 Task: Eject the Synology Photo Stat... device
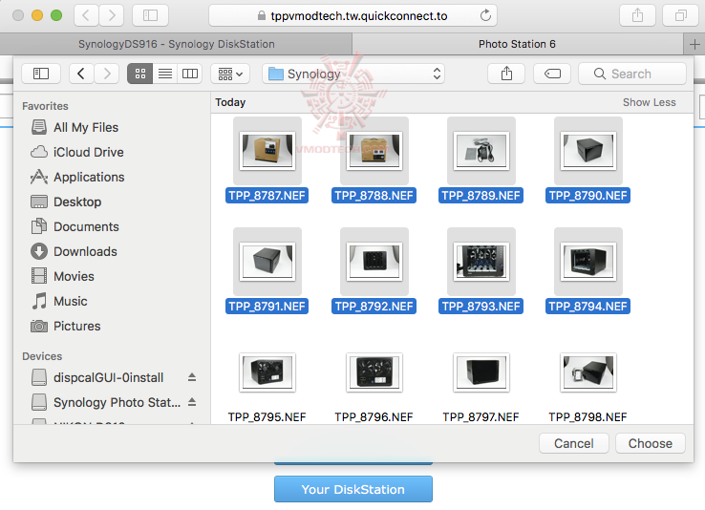pyautogui.click(x=192, y=402)
